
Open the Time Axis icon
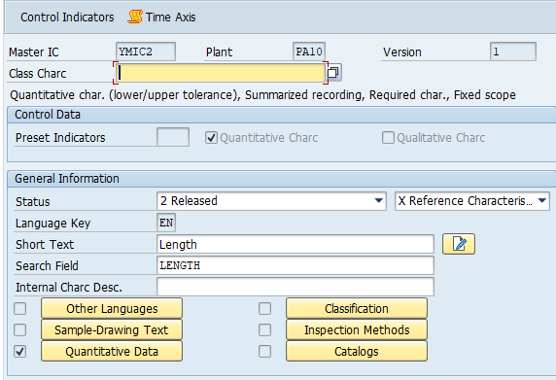click(x=135, y=17)
